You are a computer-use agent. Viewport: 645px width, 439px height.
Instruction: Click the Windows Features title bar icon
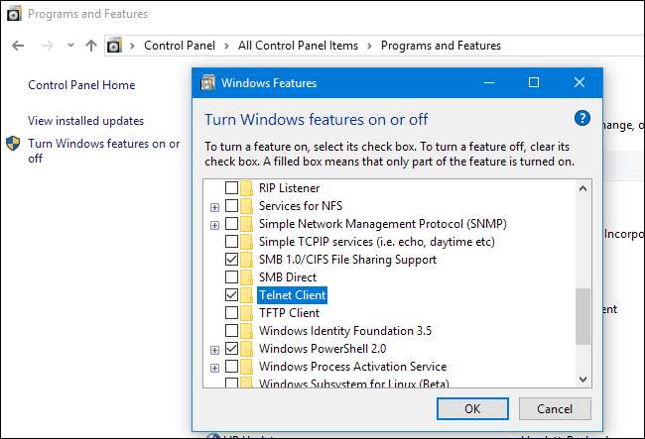coord(206,82)
